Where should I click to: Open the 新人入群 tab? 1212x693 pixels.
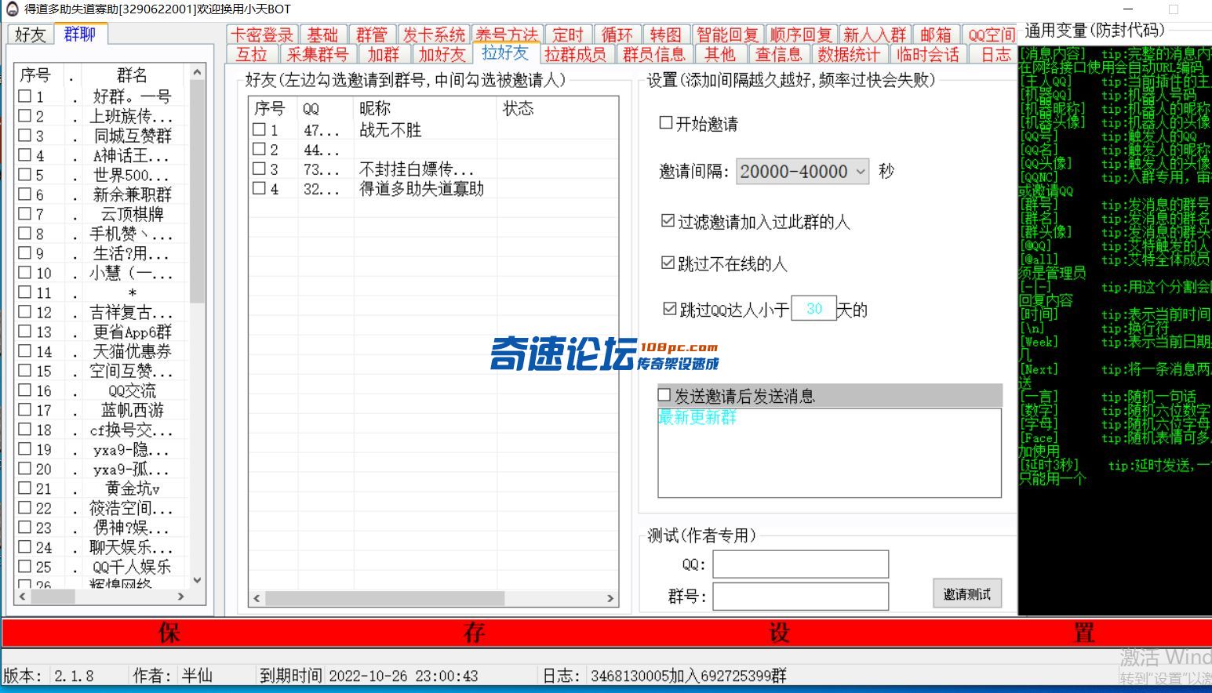(874, 34)
